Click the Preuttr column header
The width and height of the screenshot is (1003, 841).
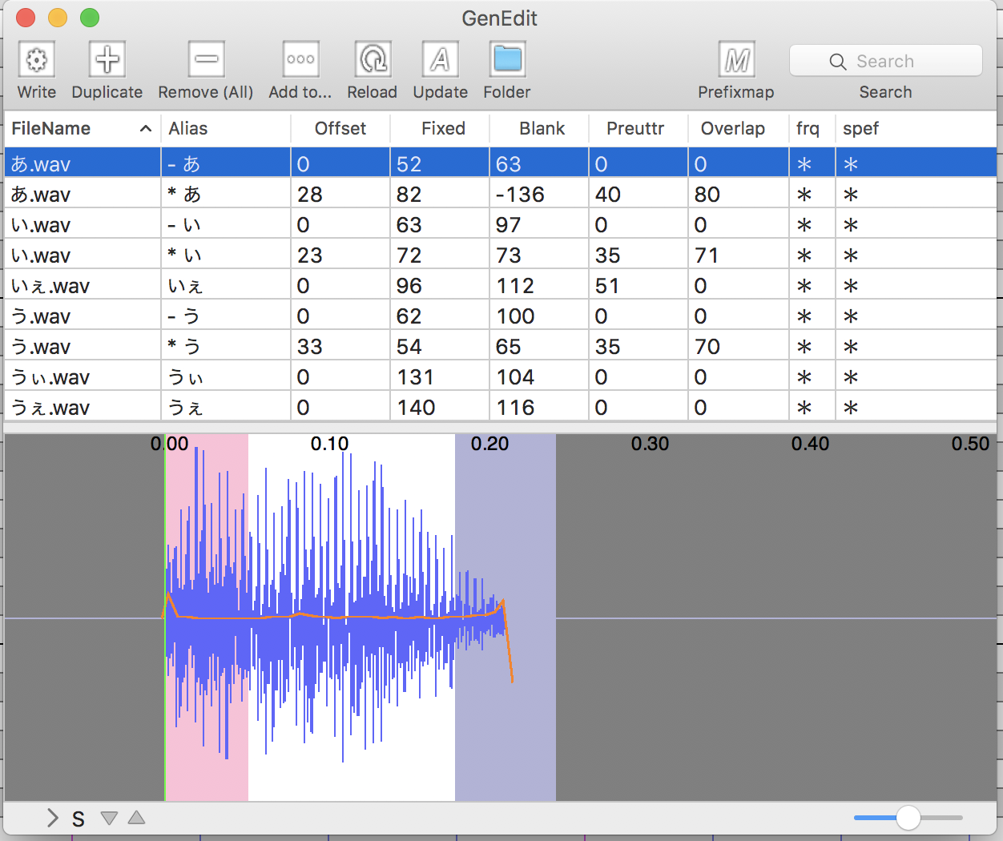[x=635, y=129]
